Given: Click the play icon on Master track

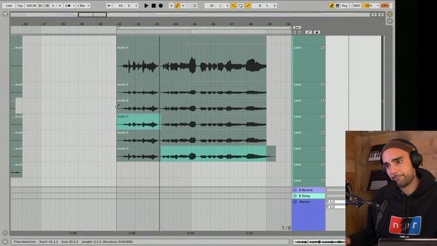Looking at the screenshot, I should (295, 202).
